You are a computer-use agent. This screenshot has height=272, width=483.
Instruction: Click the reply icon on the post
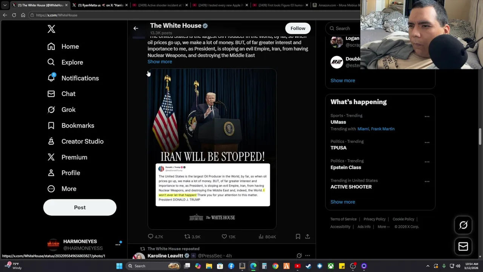(x=151, y=236)
